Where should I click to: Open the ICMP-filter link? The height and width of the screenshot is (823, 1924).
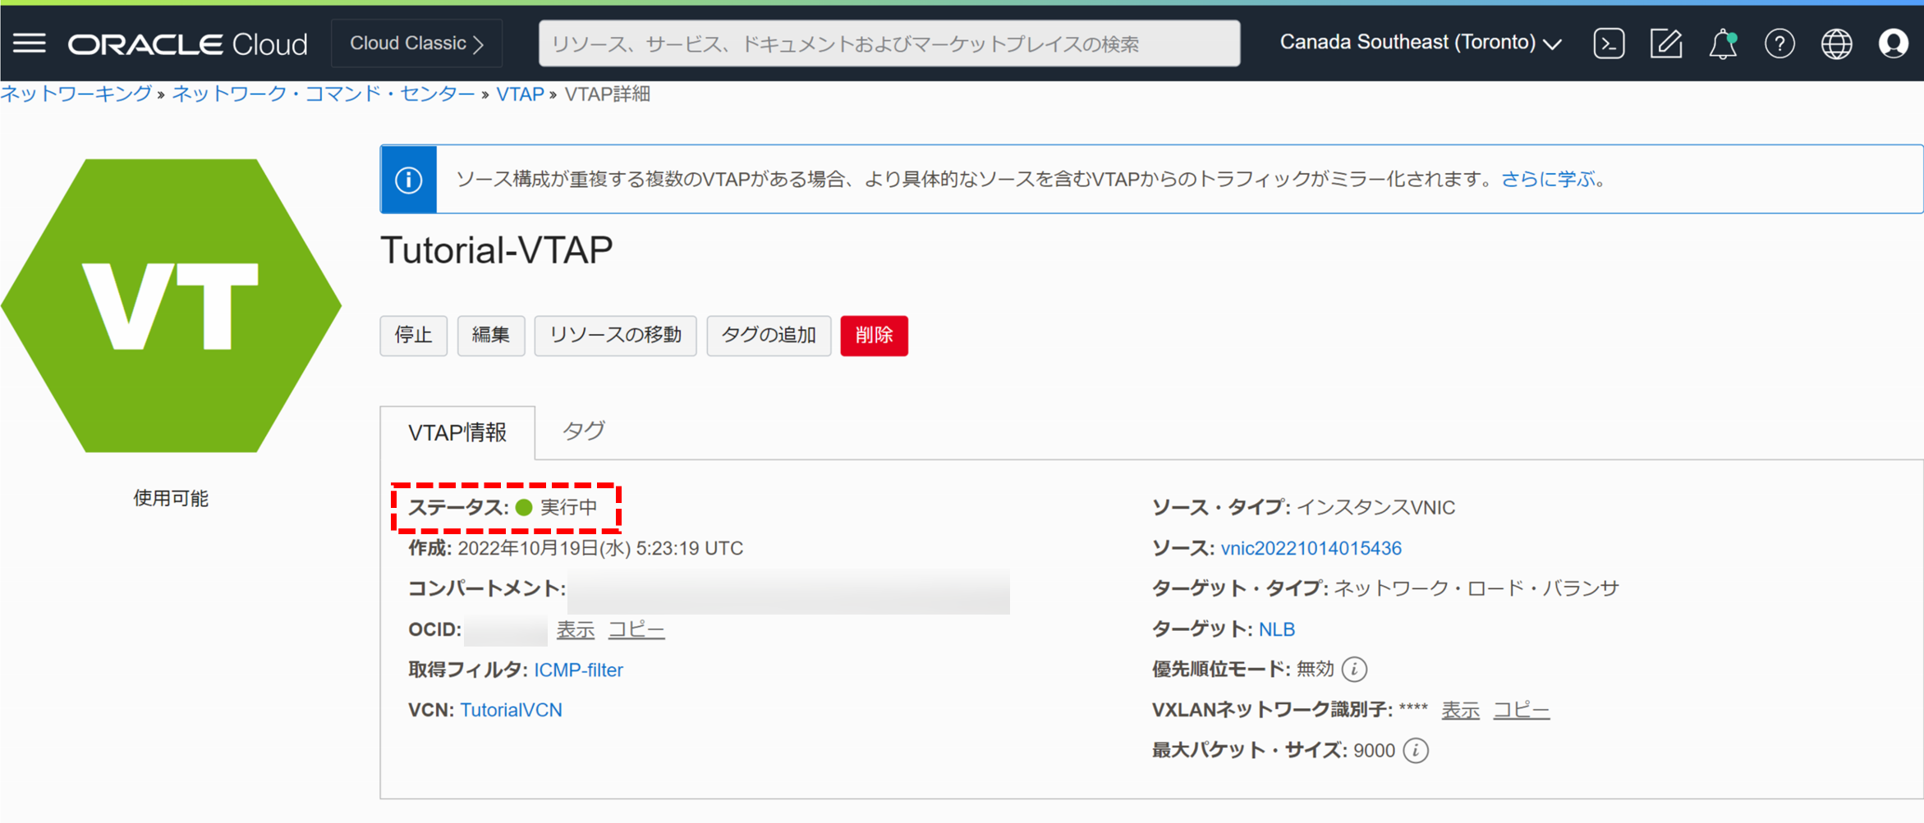tap(578, 670)
